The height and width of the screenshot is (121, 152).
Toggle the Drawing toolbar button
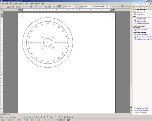pos(60,7)
